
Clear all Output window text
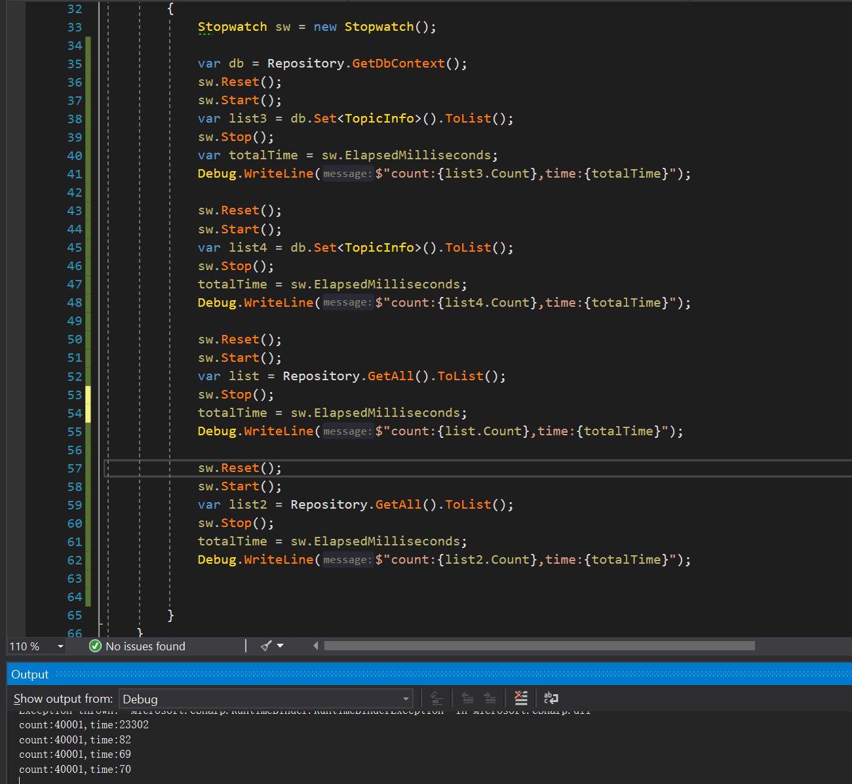point(521,698)
